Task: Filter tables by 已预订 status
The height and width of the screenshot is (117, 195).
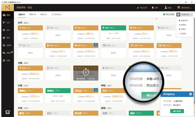Action: coord(182,29)
